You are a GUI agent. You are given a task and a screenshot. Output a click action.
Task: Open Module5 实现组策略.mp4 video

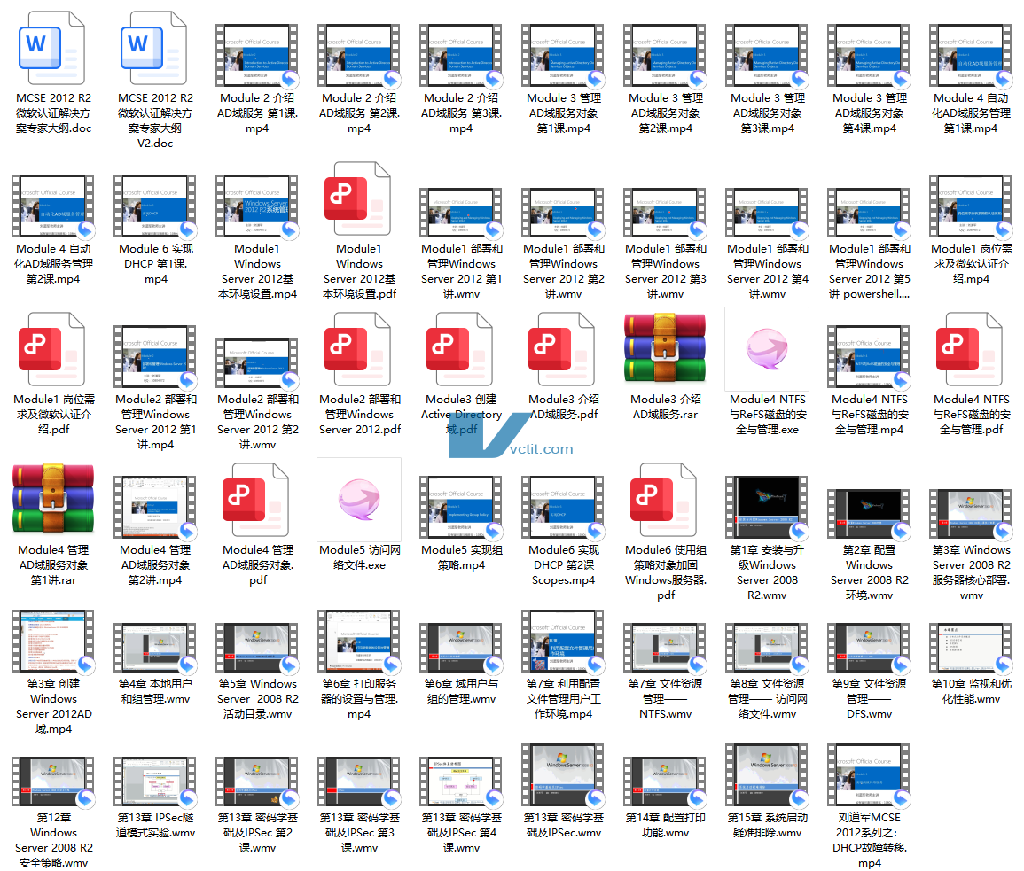461,508
